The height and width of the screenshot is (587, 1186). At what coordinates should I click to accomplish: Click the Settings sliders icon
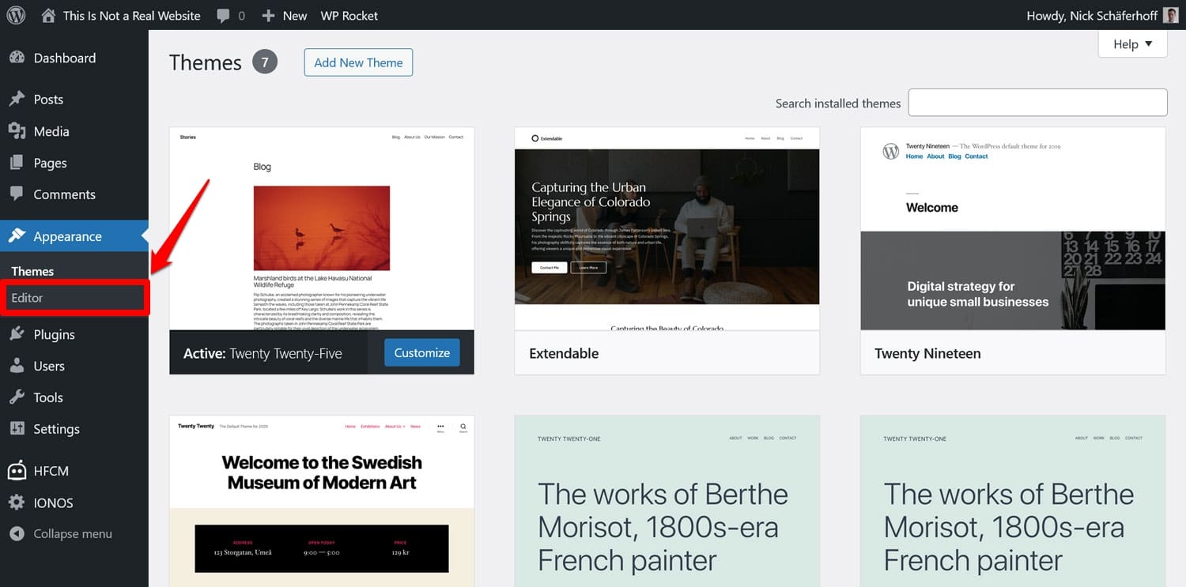tap(17, 429)
